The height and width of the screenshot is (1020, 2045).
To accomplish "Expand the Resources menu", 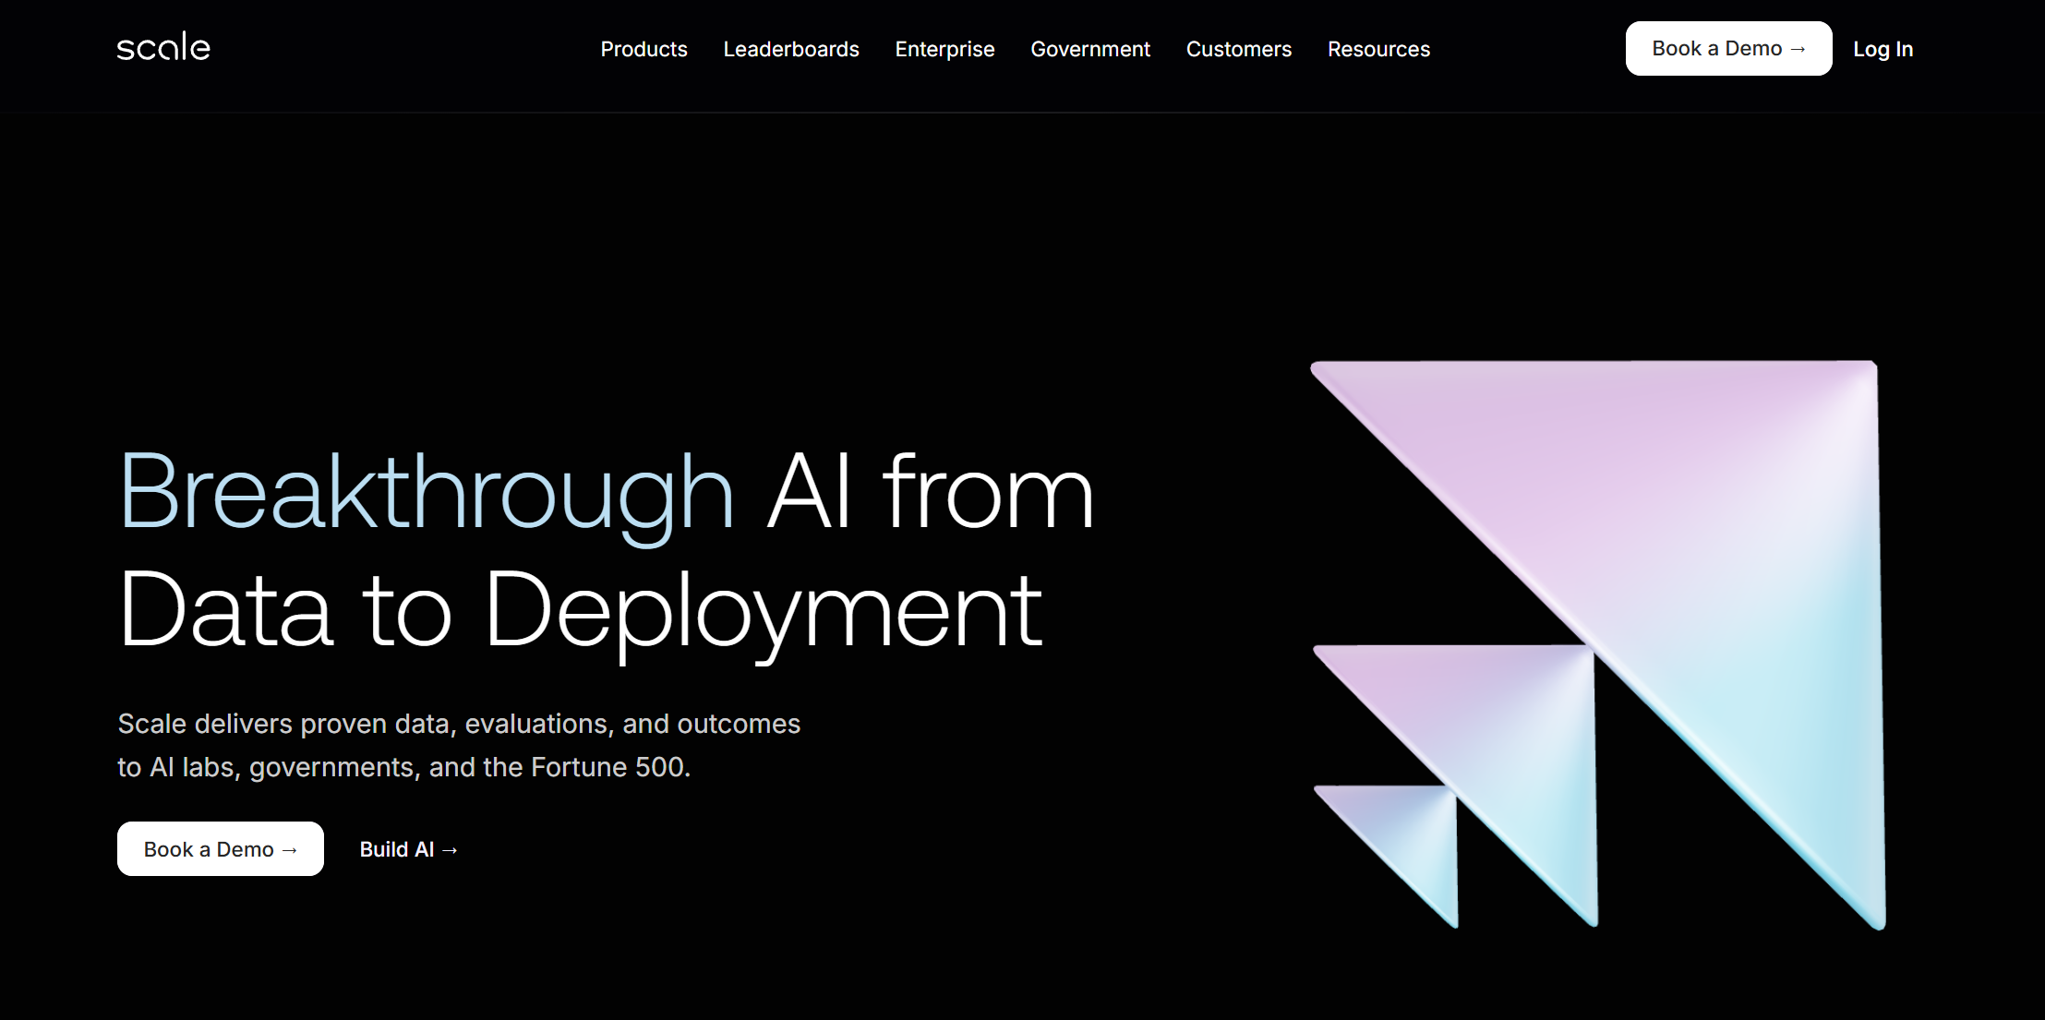I will pyautogui.click(x=1378, y=49).
